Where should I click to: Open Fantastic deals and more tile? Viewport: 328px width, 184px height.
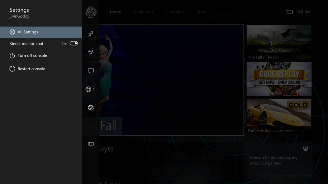click(279, 117)
